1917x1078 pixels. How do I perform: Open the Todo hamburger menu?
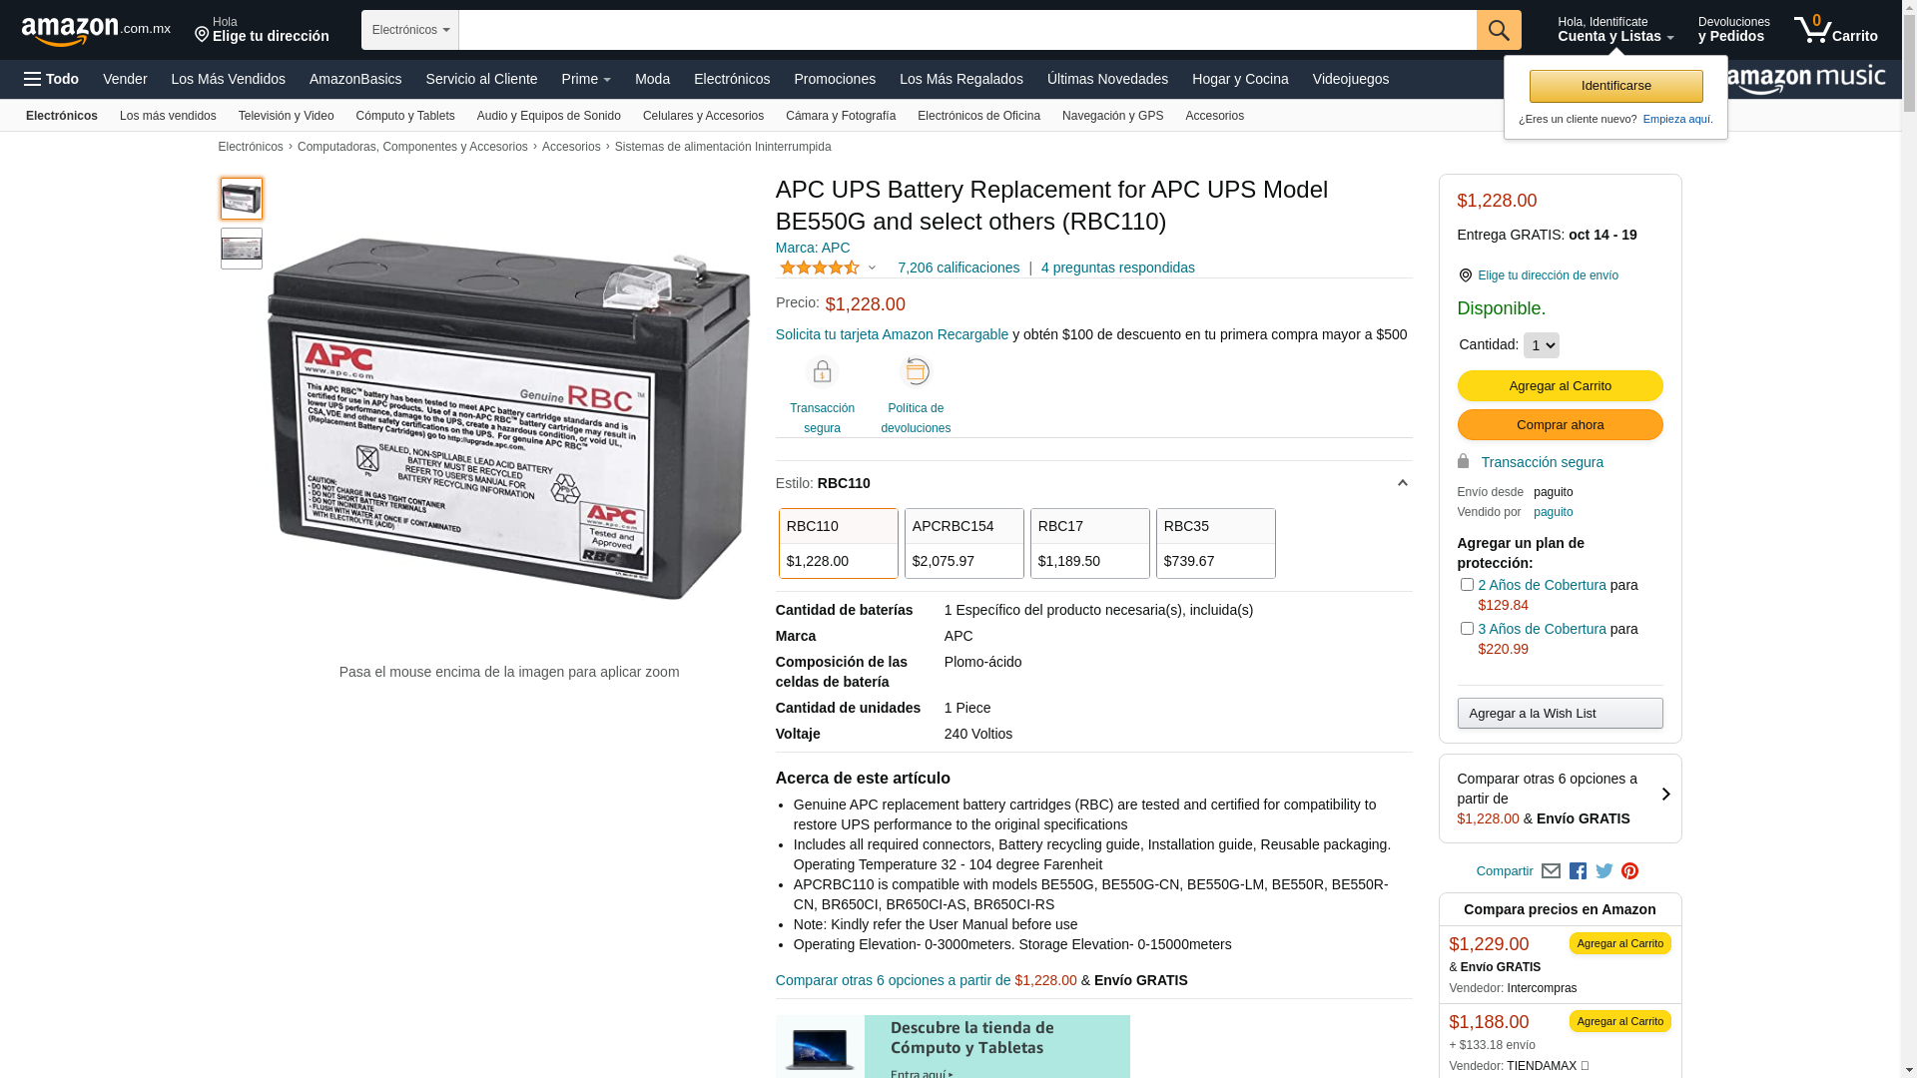pyautogui.click(x=51, y=79)
